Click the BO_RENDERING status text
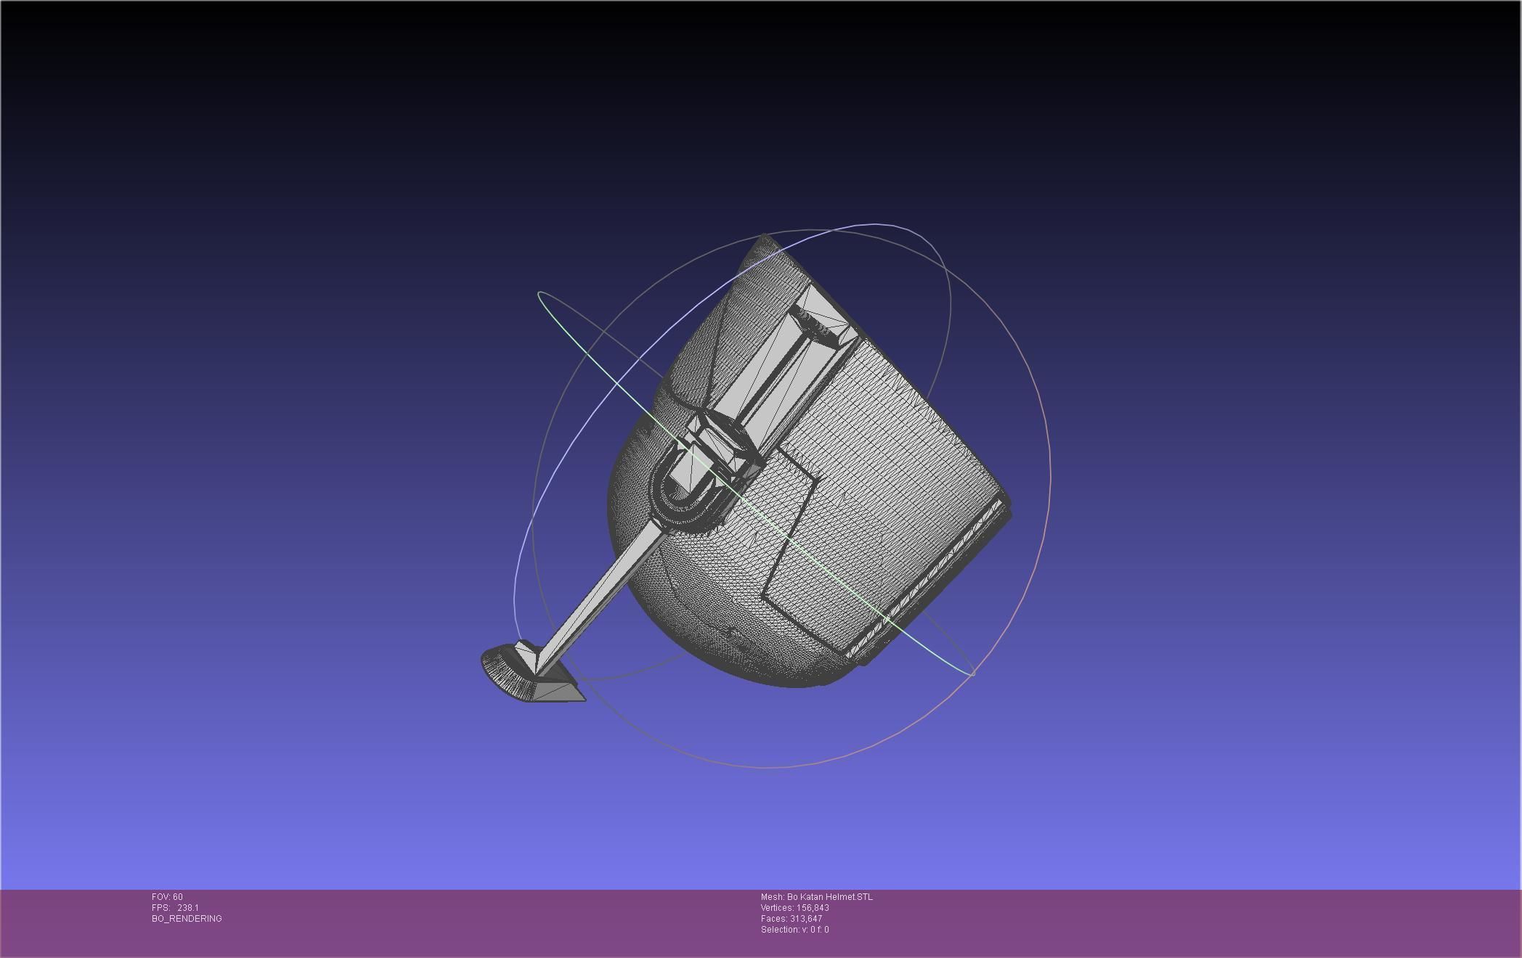 pyautogui.click(x=187, y=919)
